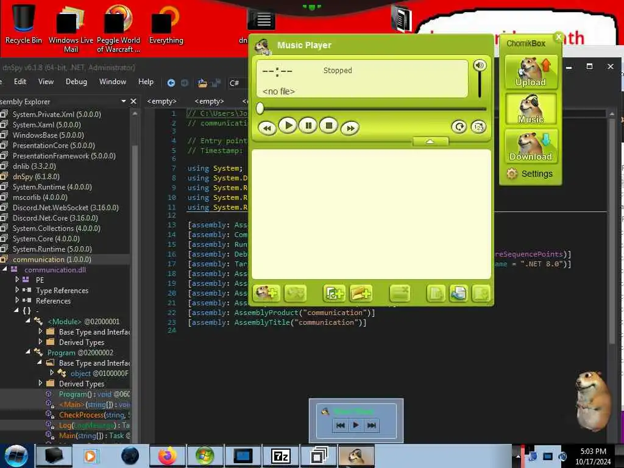Start playback in the Music Player
The image size is (624, 468).
(288, 126)
